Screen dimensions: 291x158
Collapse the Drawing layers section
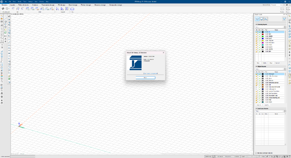click(256, 24)
